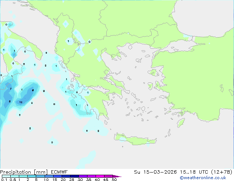The image size is (234, 181).
Task: Click the legend label '20'
Action: [x=63, y=180]
